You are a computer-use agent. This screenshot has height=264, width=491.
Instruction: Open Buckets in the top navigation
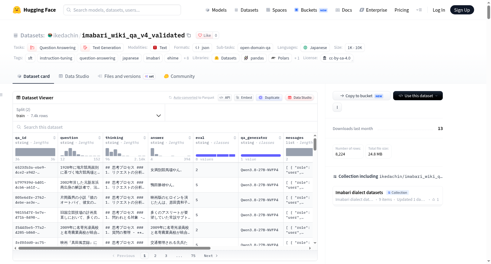pos(311,10)
